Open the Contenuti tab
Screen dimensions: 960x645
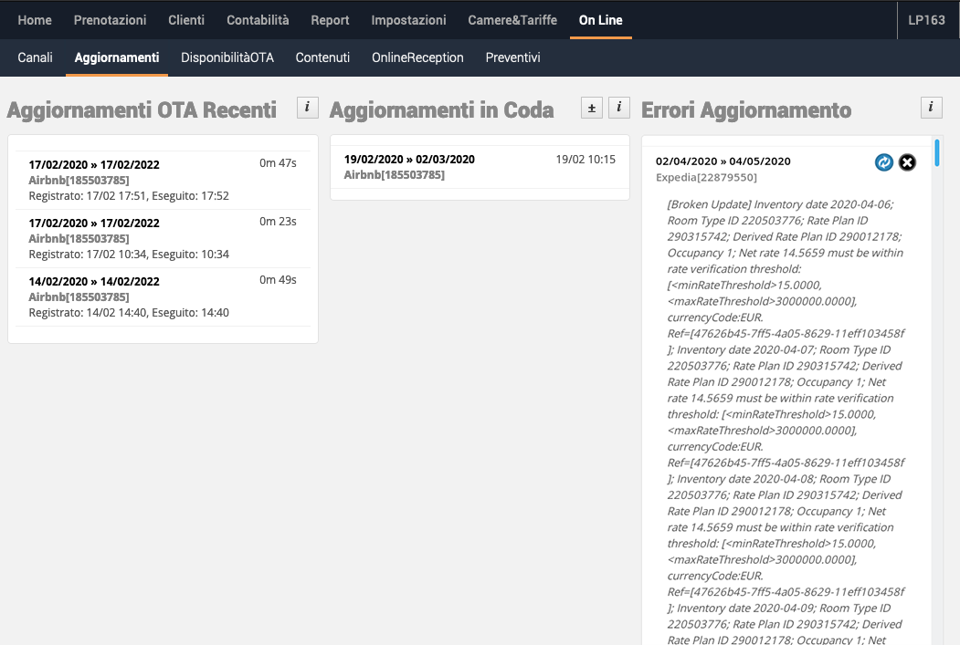point(322,57)
